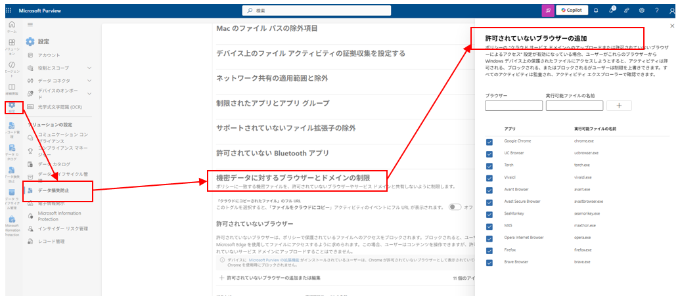Open the help question mark icon

point(657,11)
